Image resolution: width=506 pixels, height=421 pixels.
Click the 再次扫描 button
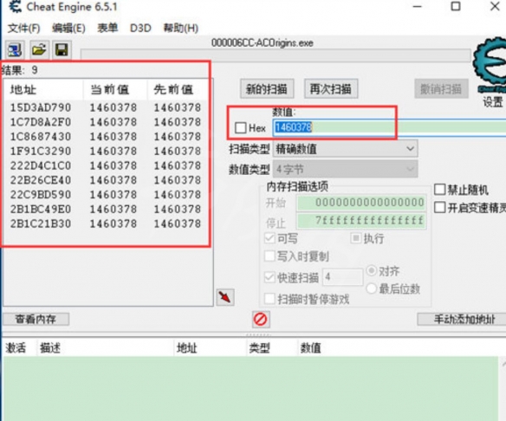coord(331,88)
